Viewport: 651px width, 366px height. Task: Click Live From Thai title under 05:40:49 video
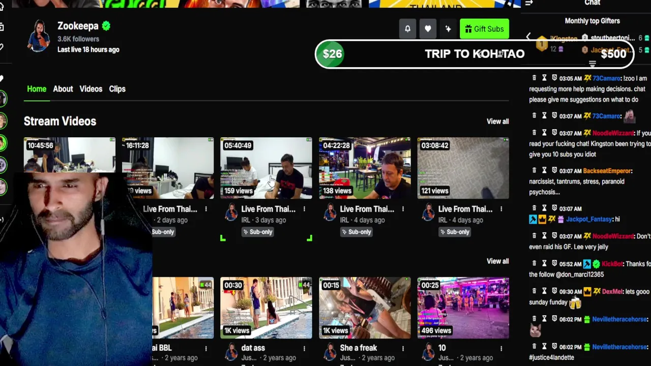click(x=268, y=209)
